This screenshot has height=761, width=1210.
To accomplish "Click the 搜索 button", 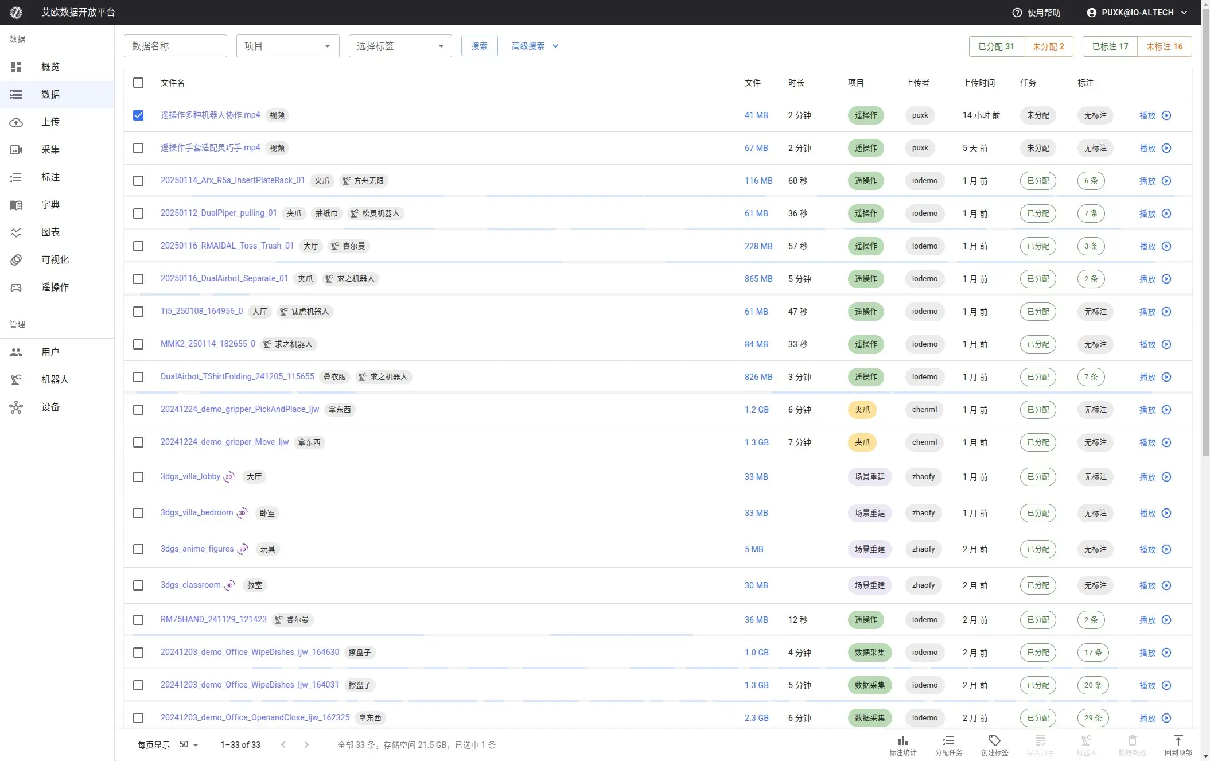I will coord(479,46).
